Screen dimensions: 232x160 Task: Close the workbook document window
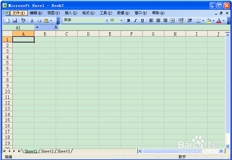227,13
